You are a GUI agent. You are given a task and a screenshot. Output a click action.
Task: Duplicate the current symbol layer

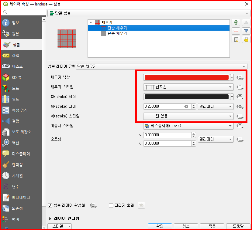tap(236, 39)
